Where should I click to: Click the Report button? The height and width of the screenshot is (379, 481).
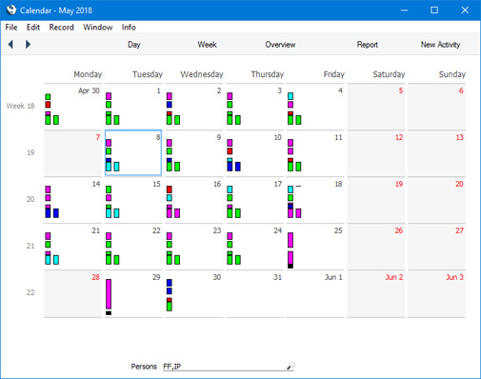coord(368,45)
